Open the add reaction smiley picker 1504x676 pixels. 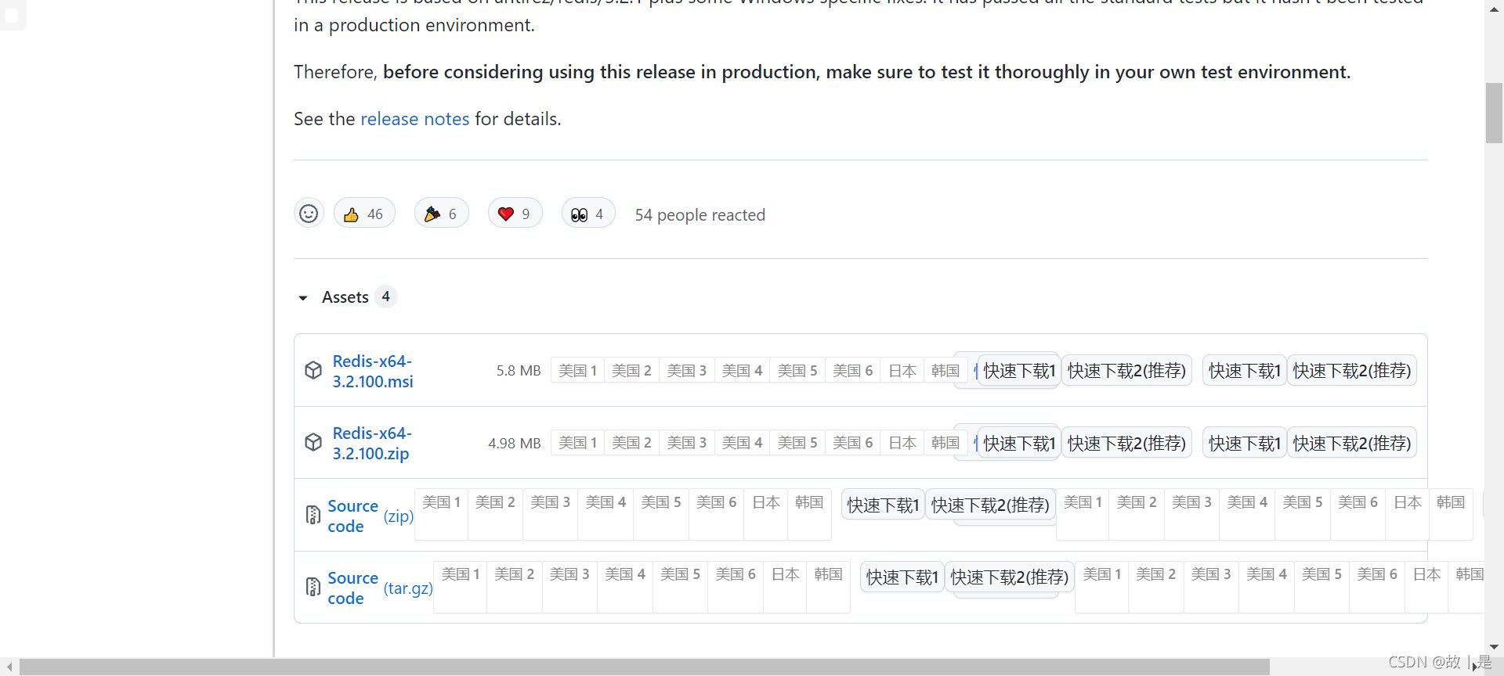(x=309, y=214)
